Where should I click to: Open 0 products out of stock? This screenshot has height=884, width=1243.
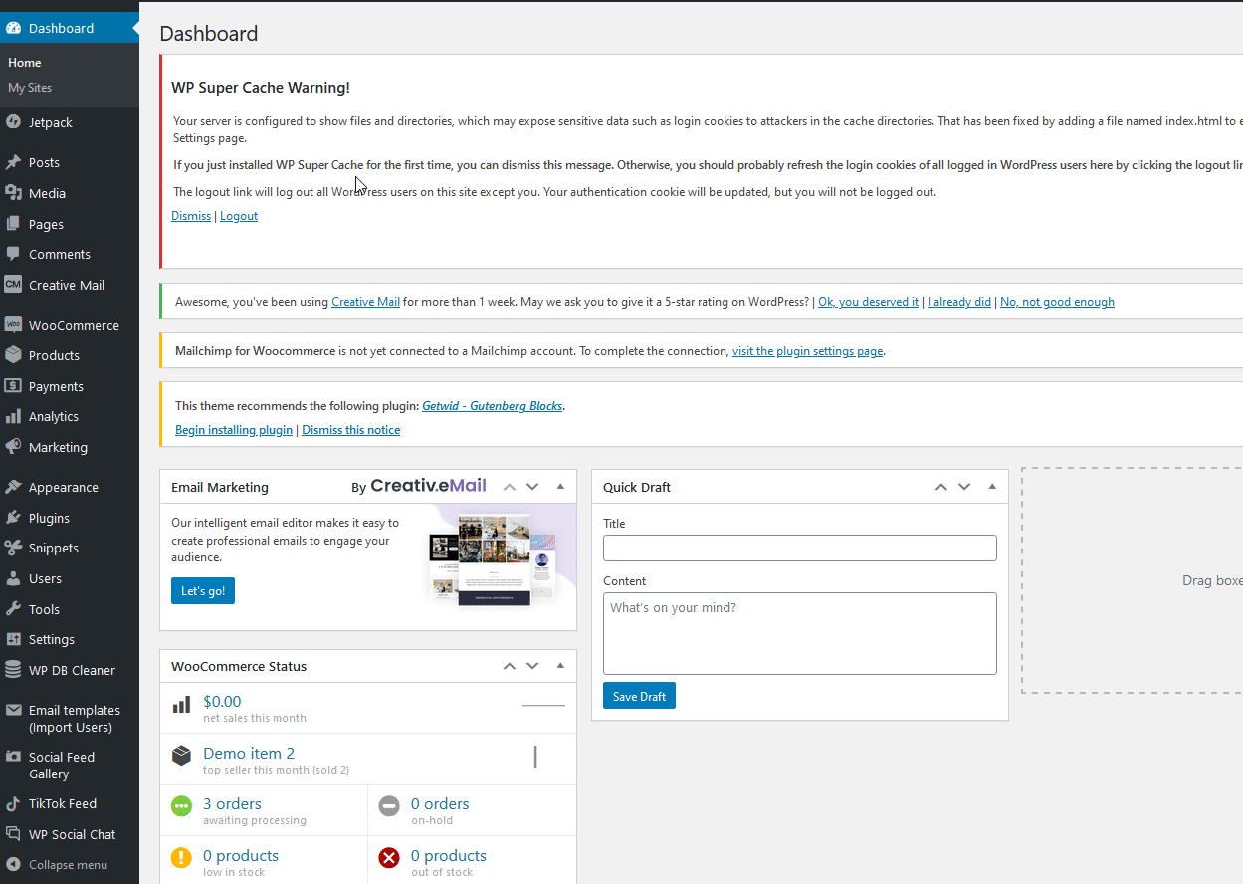[449, 855]
